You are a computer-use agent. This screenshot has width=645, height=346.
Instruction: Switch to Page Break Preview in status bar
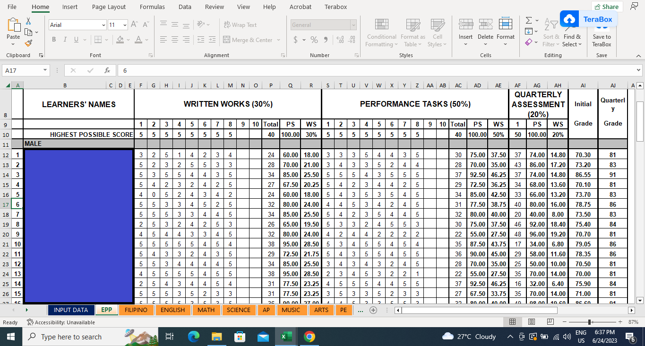[x=550, y=322]
